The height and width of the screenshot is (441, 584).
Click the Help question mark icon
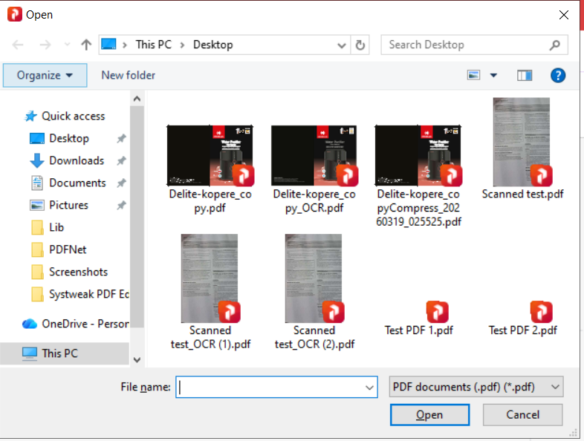click(x=558, y=75)
